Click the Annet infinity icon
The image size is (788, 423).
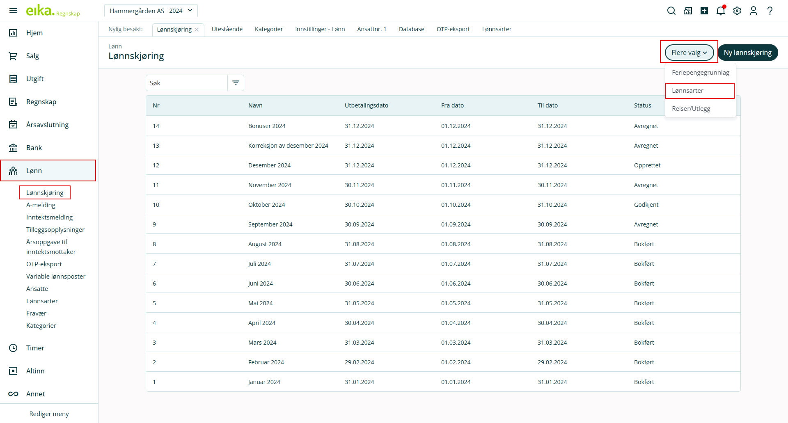13,394
